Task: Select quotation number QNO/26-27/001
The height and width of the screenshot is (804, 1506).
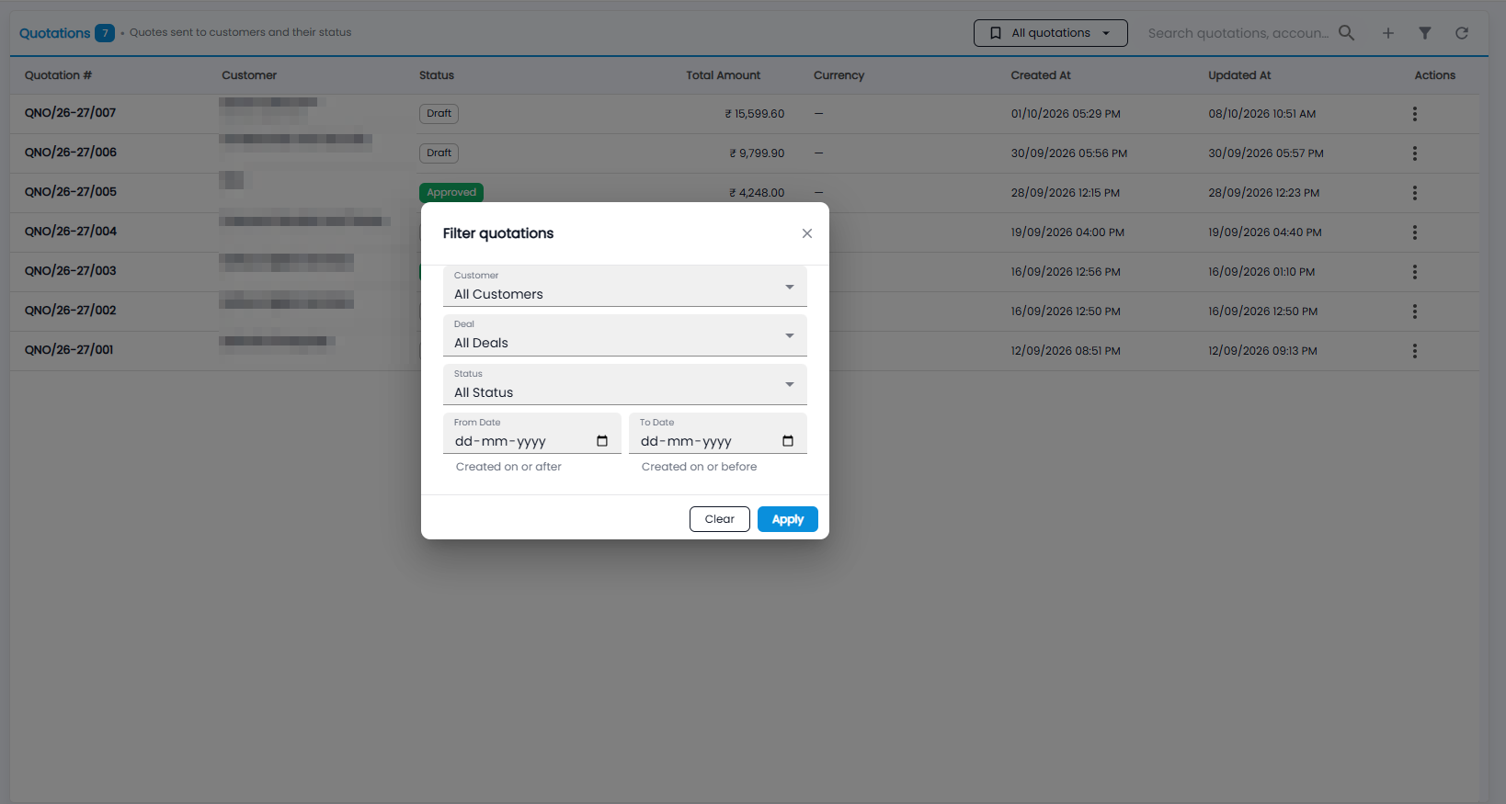Action: pos(69,350)
